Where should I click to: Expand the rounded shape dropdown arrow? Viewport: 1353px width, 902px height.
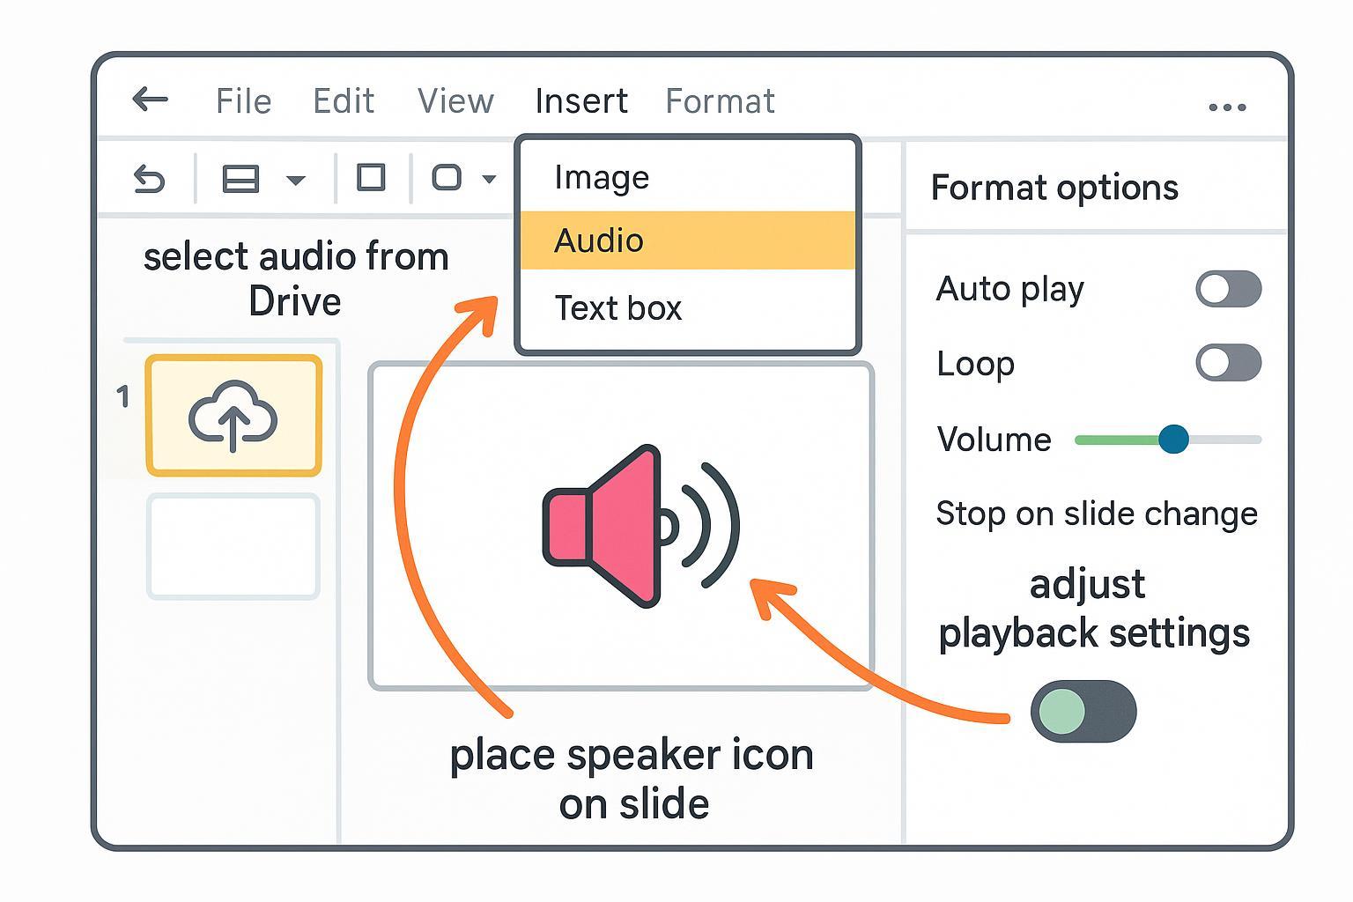(489, 180)
